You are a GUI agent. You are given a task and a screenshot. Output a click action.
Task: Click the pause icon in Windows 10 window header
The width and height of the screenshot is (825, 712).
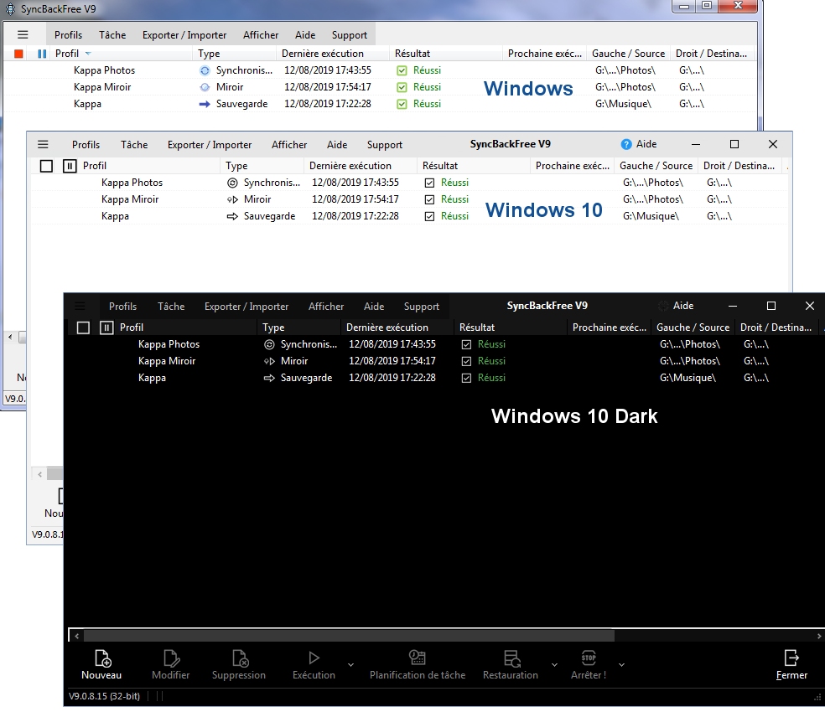(x=70, y=166)
